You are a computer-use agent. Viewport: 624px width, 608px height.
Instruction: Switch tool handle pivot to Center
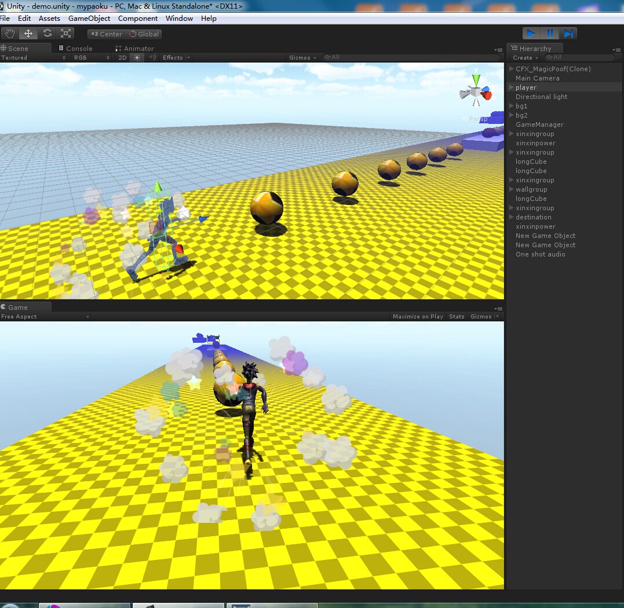point(106,34)
